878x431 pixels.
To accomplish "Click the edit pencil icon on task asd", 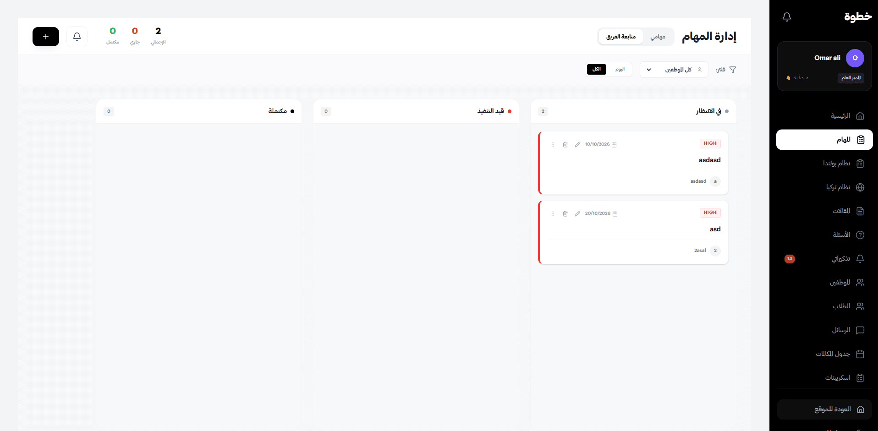I will click(x=577, y=213).
